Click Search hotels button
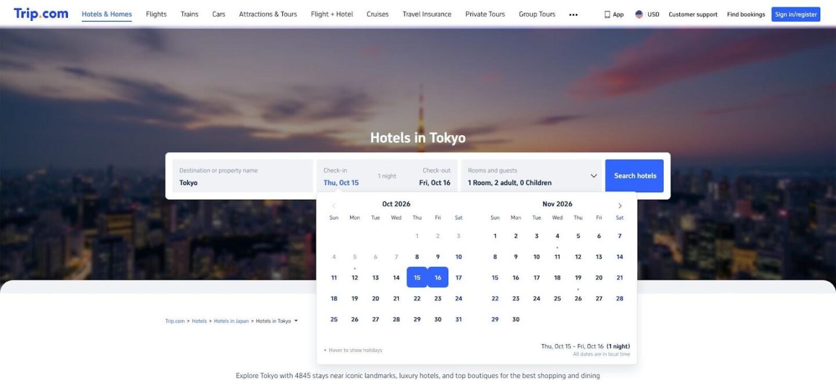The width and height of the screenshot is (836, 391). pyautogui.click(x=635, y=176)
